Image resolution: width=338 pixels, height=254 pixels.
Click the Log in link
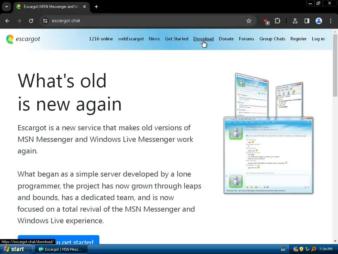point(318,39)
